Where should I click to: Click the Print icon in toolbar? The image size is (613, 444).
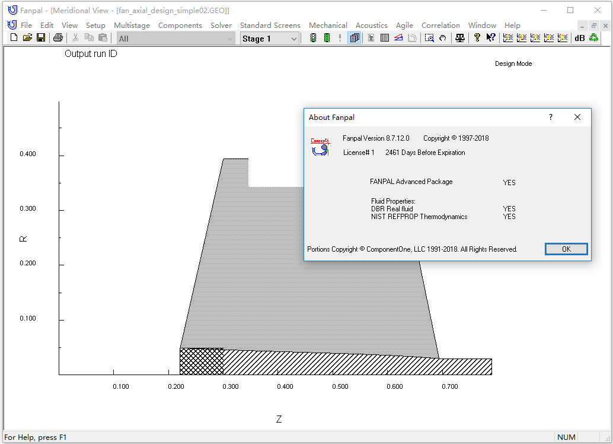point(58,38)
